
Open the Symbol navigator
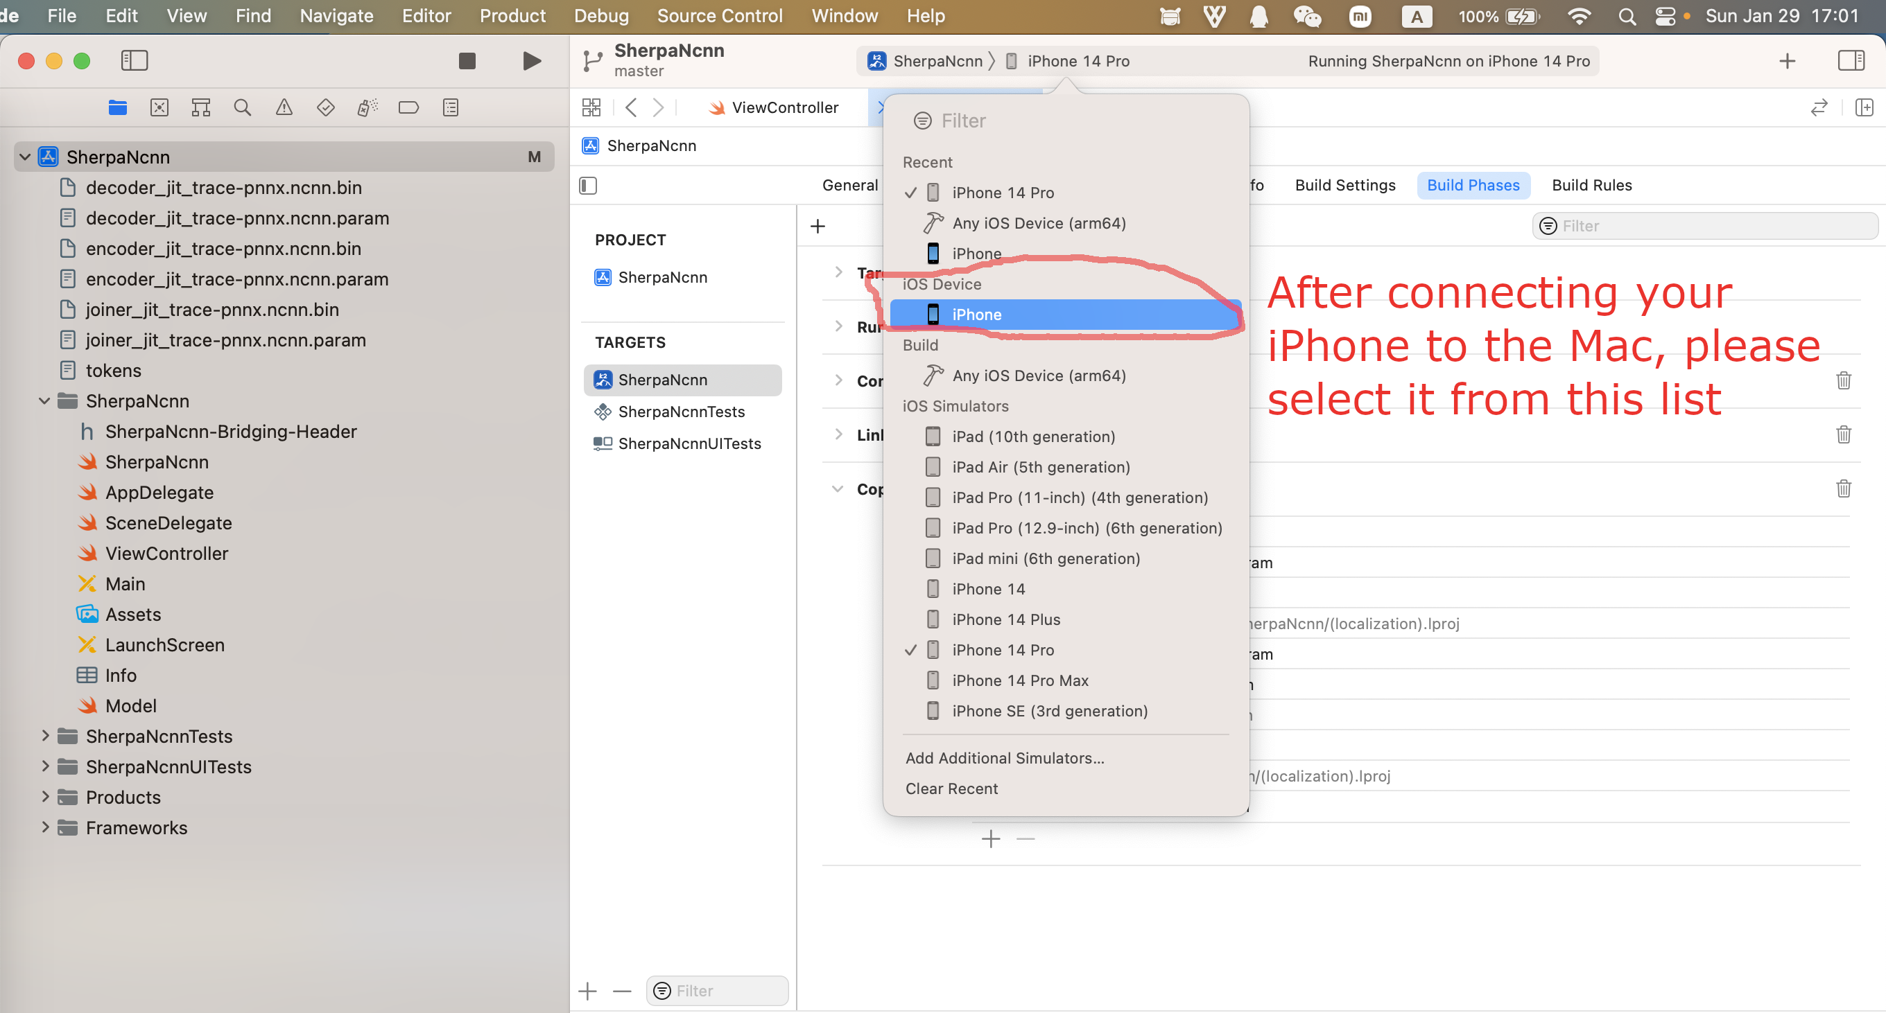[x=200, y=108]
